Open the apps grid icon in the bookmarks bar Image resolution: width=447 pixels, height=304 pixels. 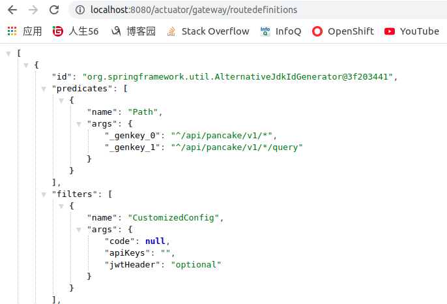12,31
